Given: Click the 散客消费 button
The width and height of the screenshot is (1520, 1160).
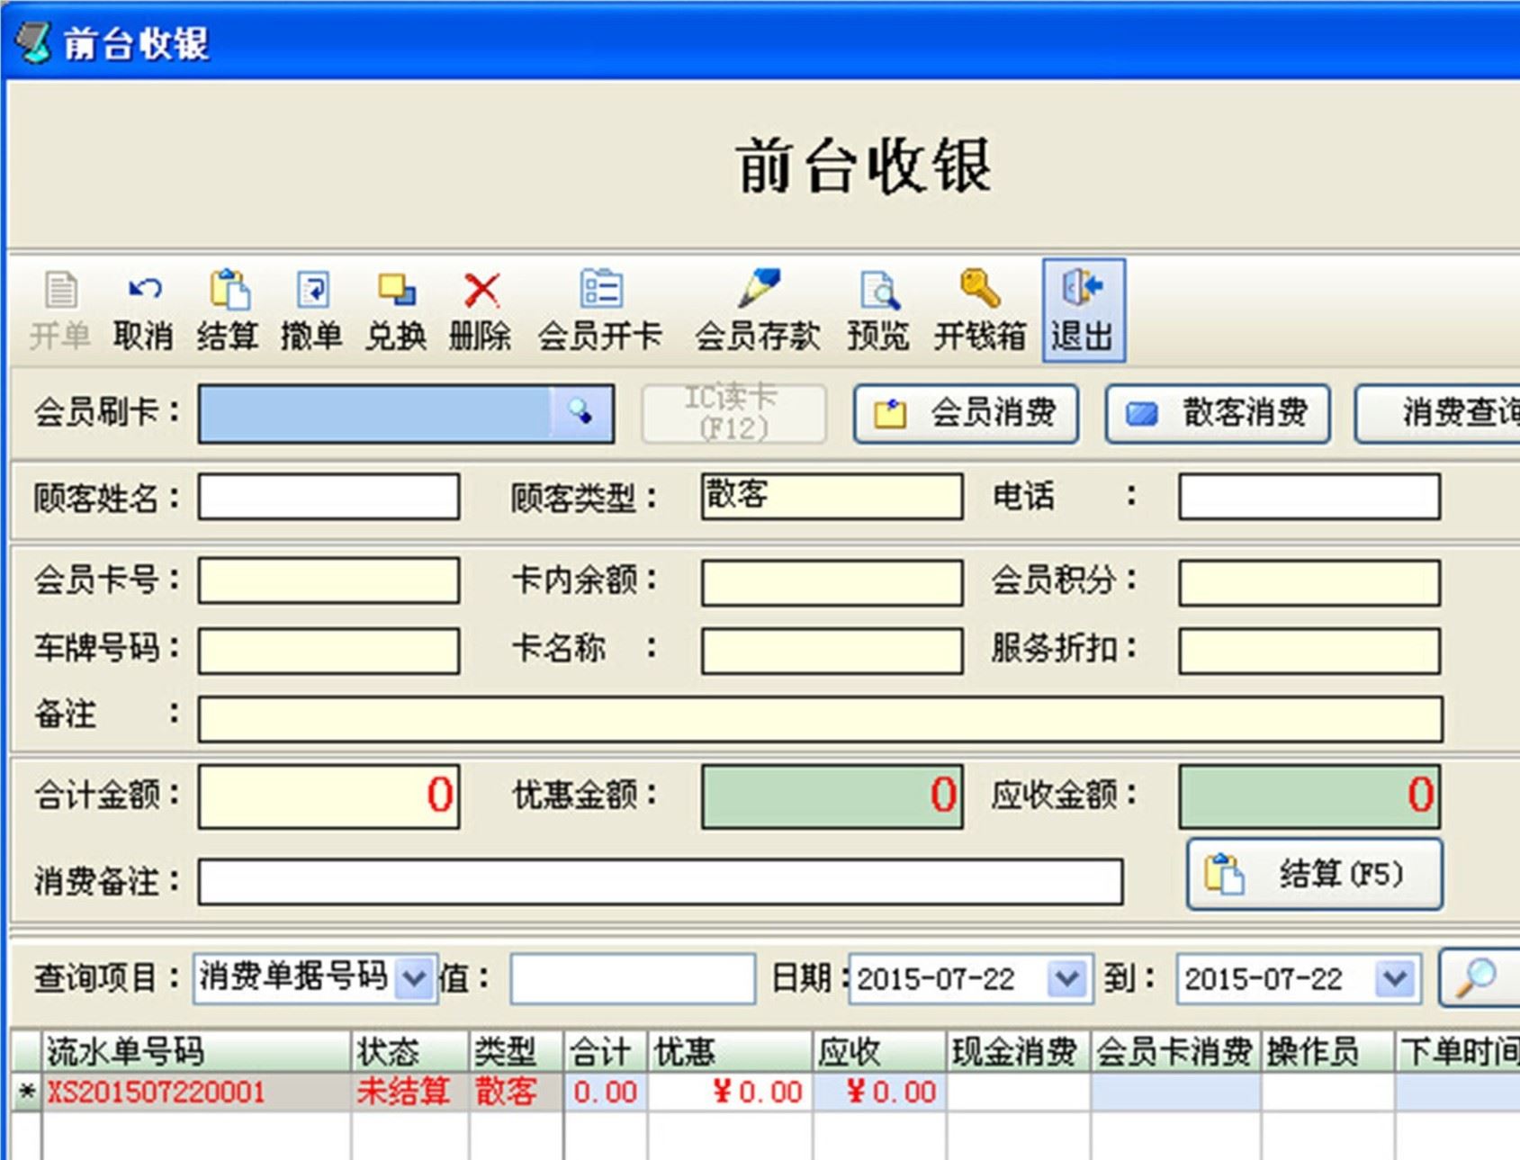Looking at the screenshot, I should (1218, 413).
